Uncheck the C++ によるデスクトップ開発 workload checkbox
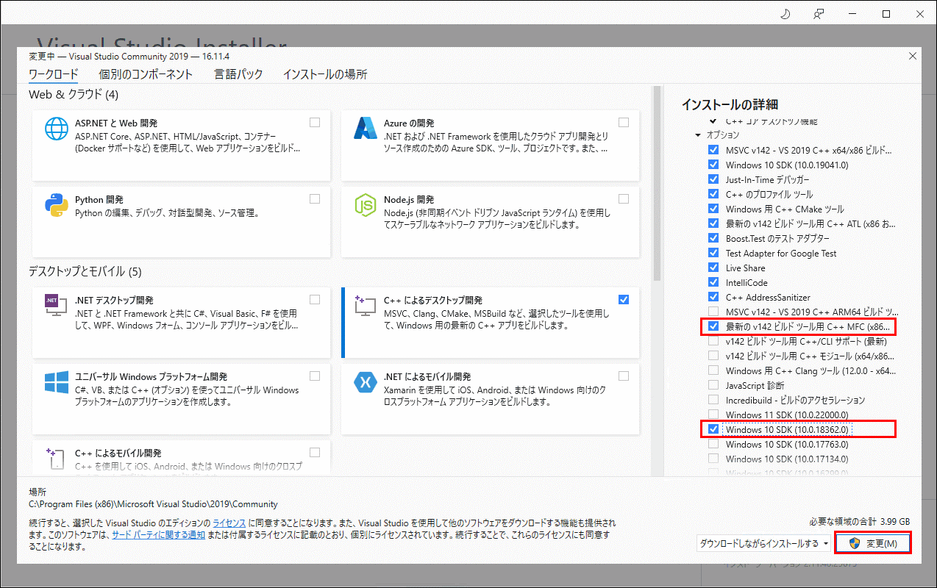The width and height of the screenshot is (937, 588). [x=624, y=299]
